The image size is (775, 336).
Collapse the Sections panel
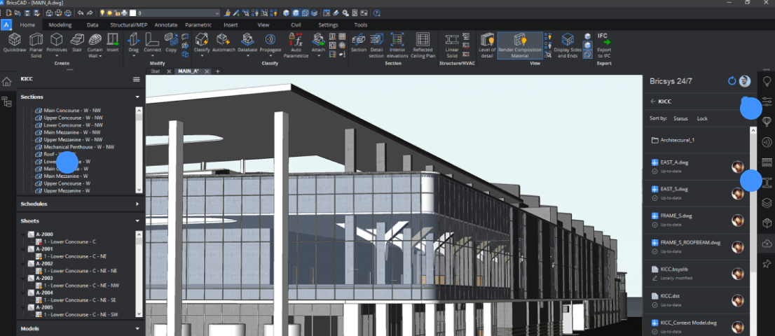137,97
